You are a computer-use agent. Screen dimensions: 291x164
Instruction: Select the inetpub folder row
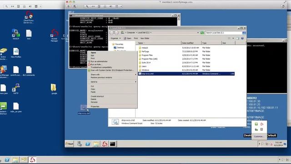(186, 48)
